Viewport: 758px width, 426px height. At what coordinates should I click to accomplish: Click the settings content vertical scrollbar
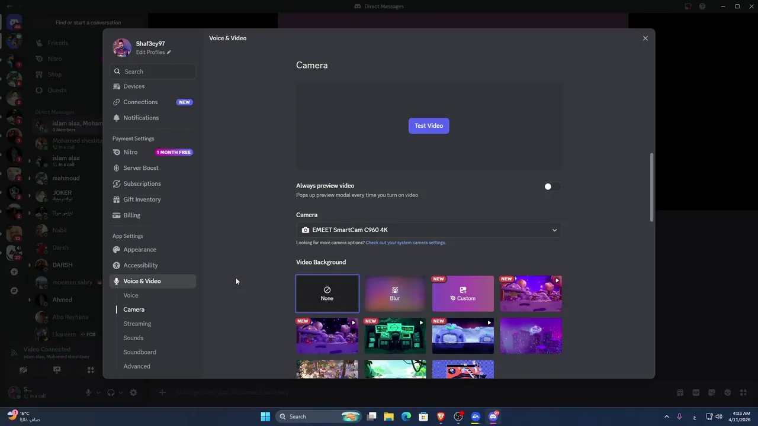coord(652,188)
